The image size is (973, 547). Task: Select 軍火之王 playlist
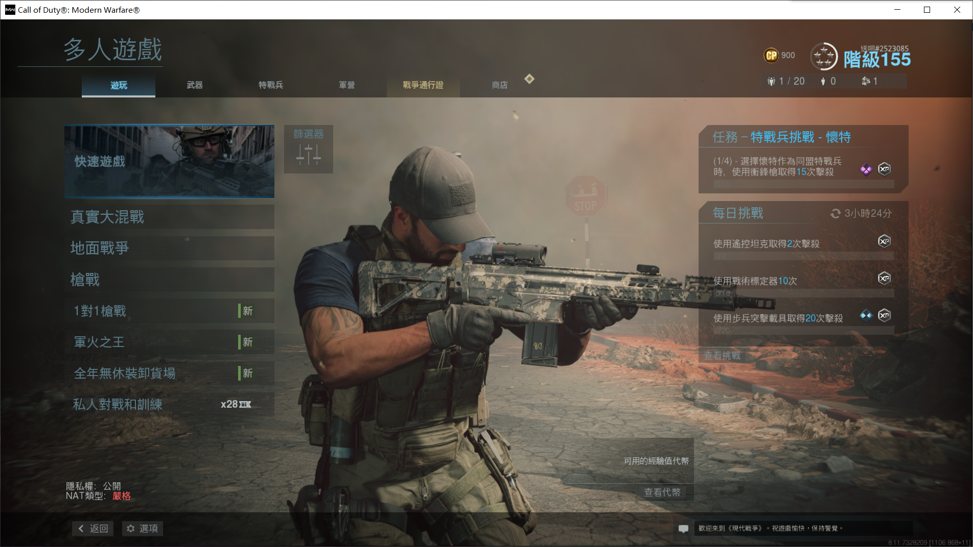169,342
